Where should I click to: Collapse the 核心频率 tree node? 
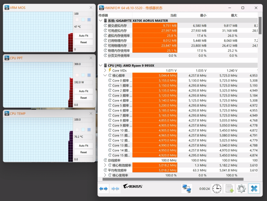point(105,76)
